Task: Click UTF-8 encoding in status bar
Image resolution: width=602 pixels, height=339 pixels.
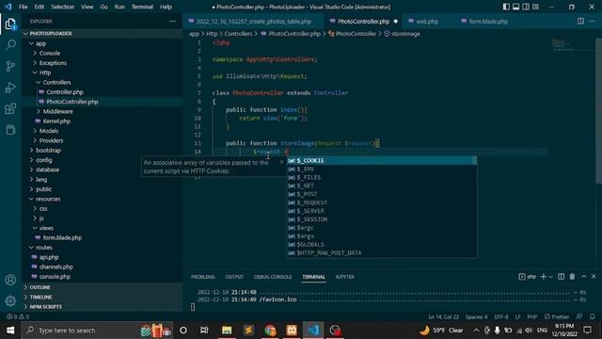Action: [x=501, y=316]
